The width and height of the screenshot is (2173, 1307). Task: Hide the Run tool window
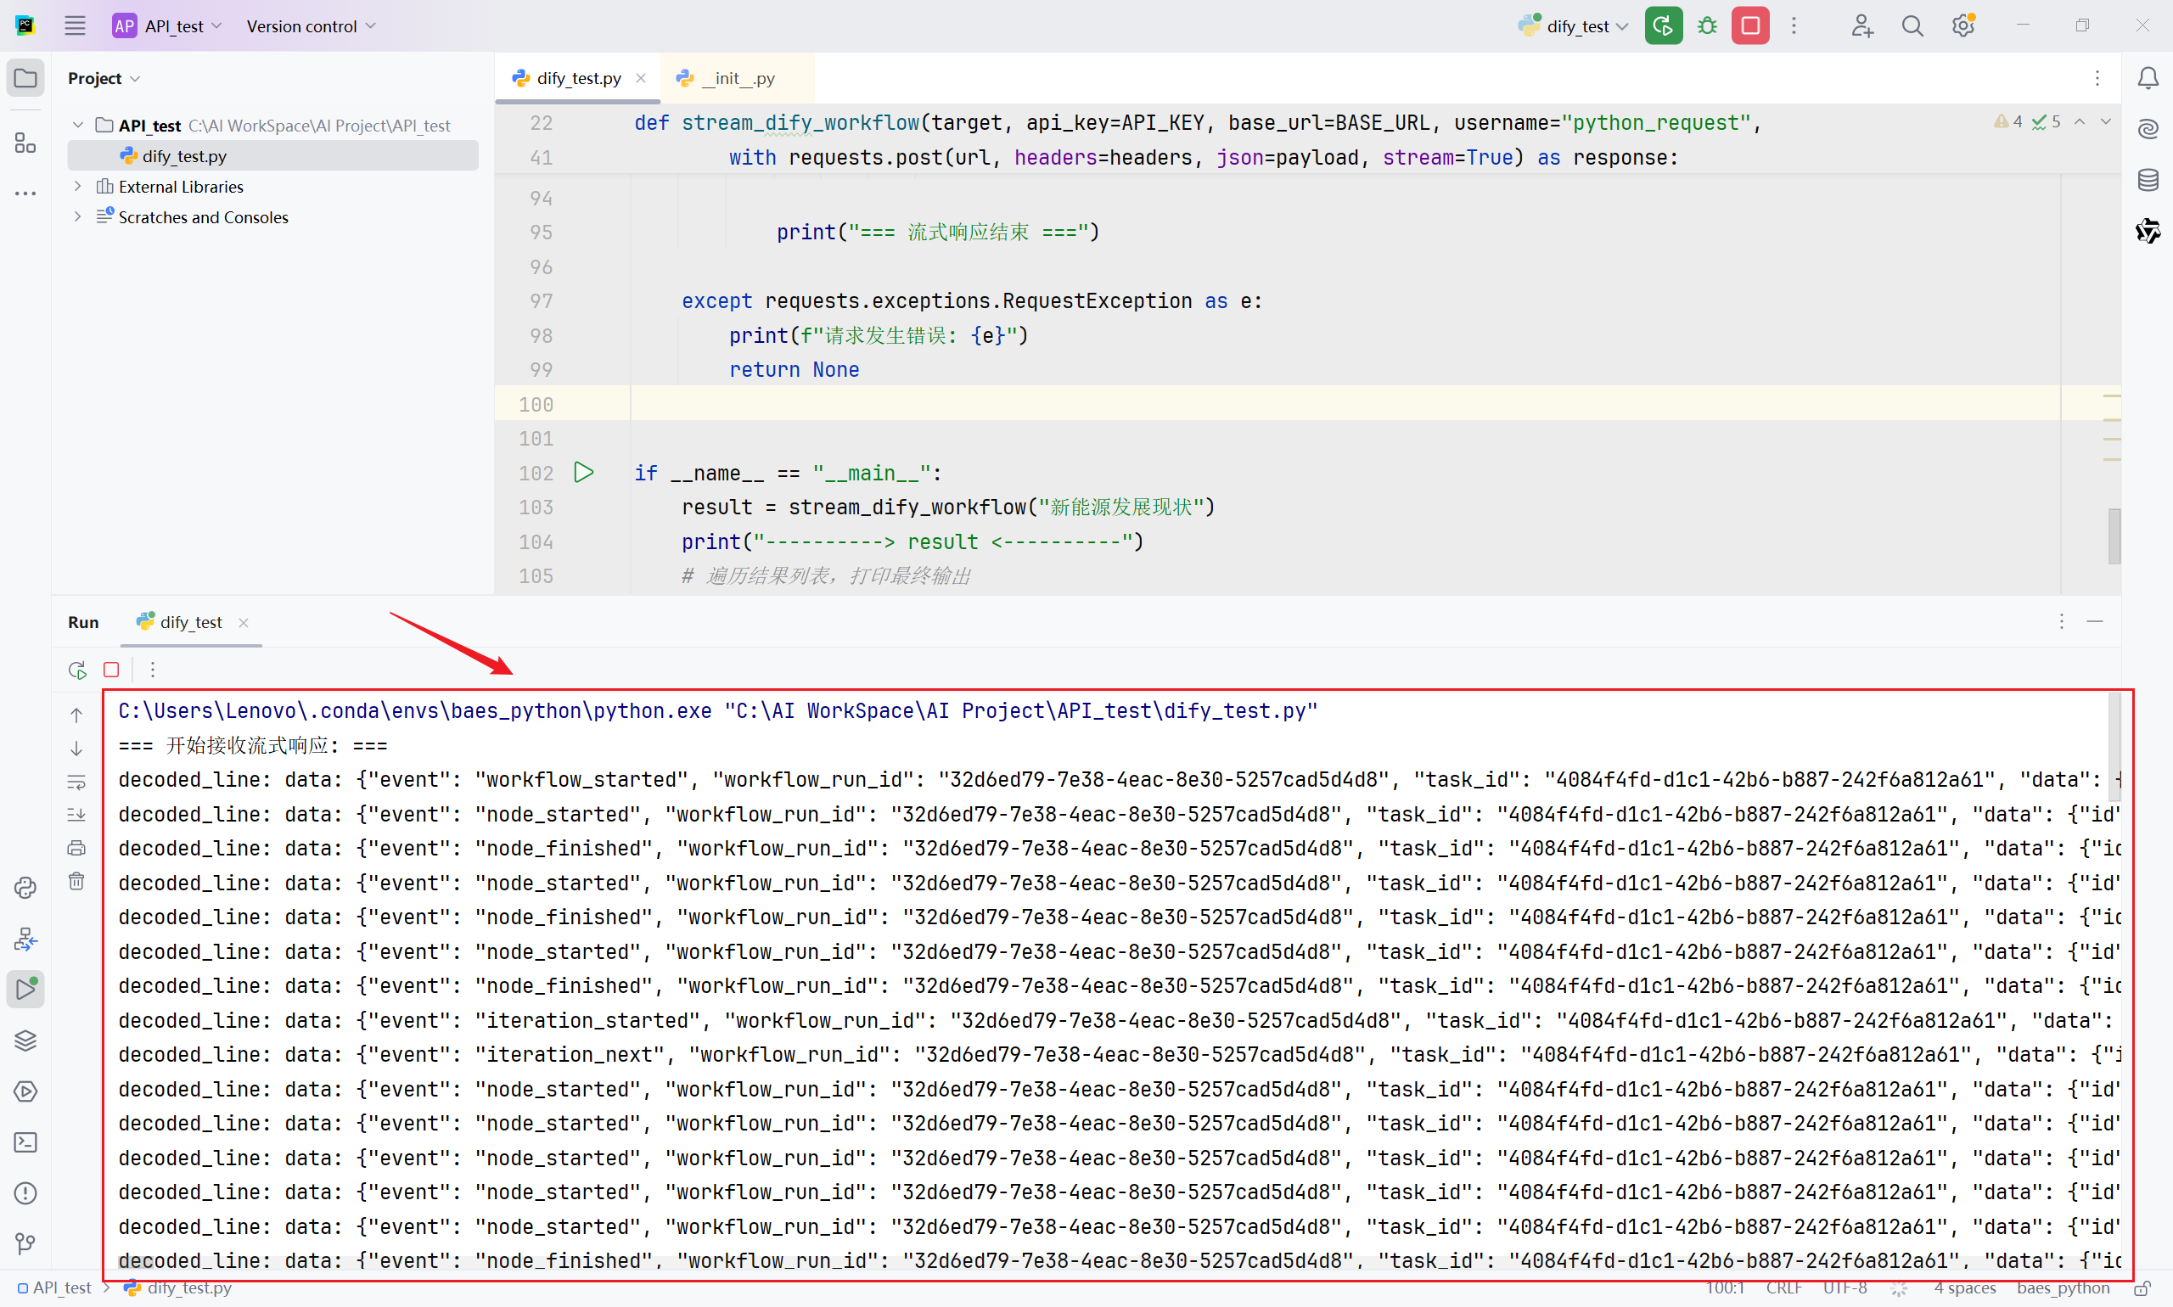click(x=2095, y=622)
